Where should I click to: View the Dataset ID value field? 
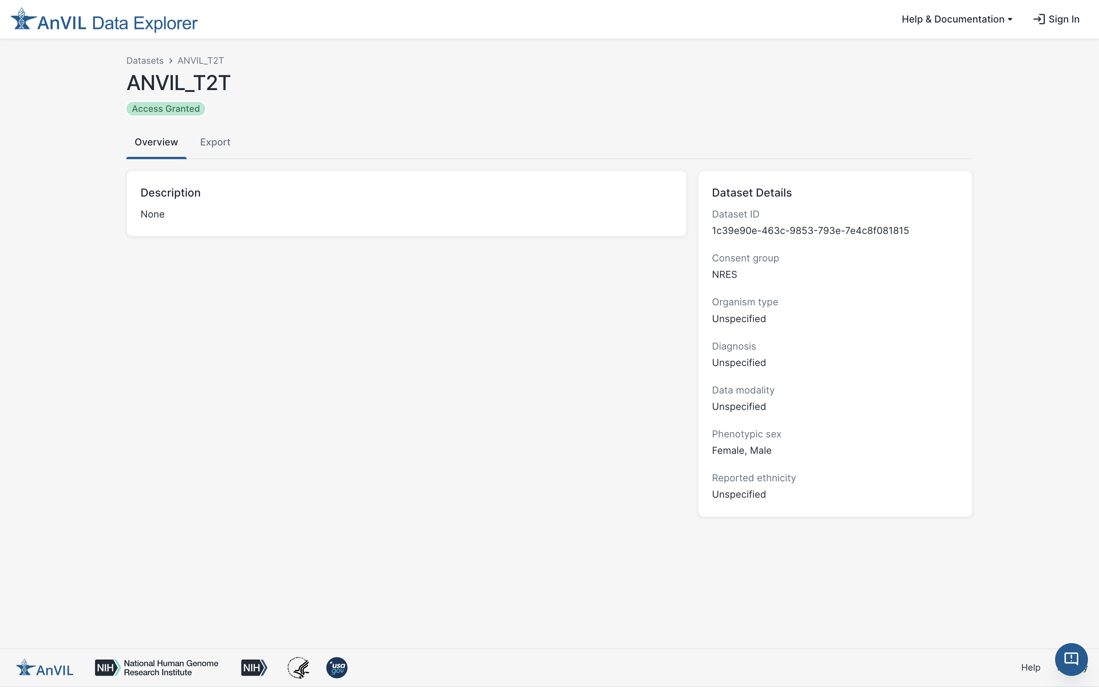click(x=810, y=230)
